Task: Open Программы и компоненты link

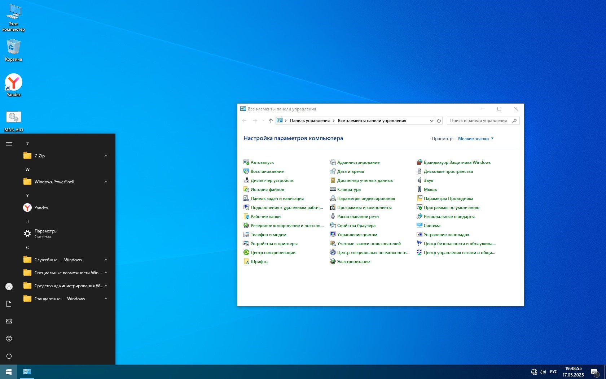Action: pyautogui.click(x=364, y=208)
